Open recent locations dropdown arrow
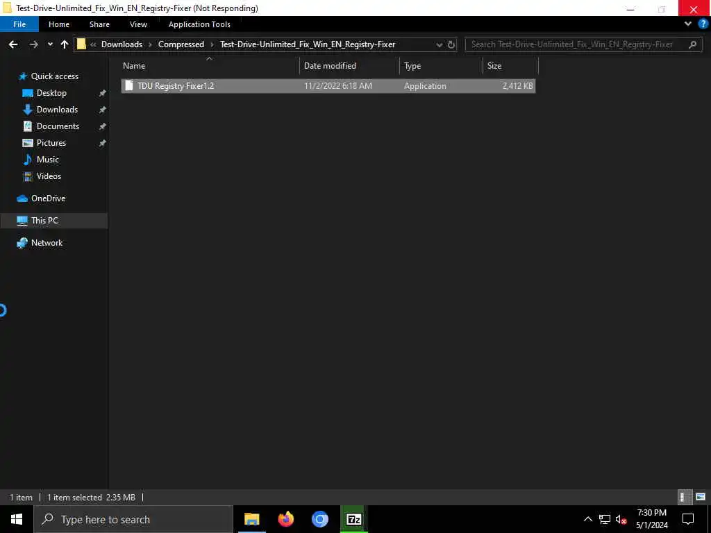Viewport: 711px width, 533px height. pos(50,44)
